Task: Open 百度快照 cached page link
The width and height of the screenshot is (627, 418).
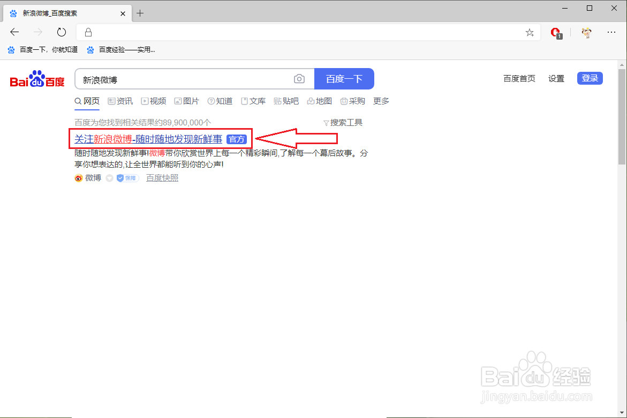Action: [162, 178]
